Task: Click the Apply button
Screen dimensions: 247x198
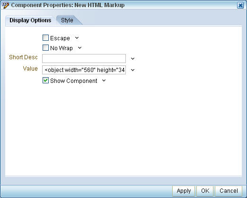Action: click(184, 191)
